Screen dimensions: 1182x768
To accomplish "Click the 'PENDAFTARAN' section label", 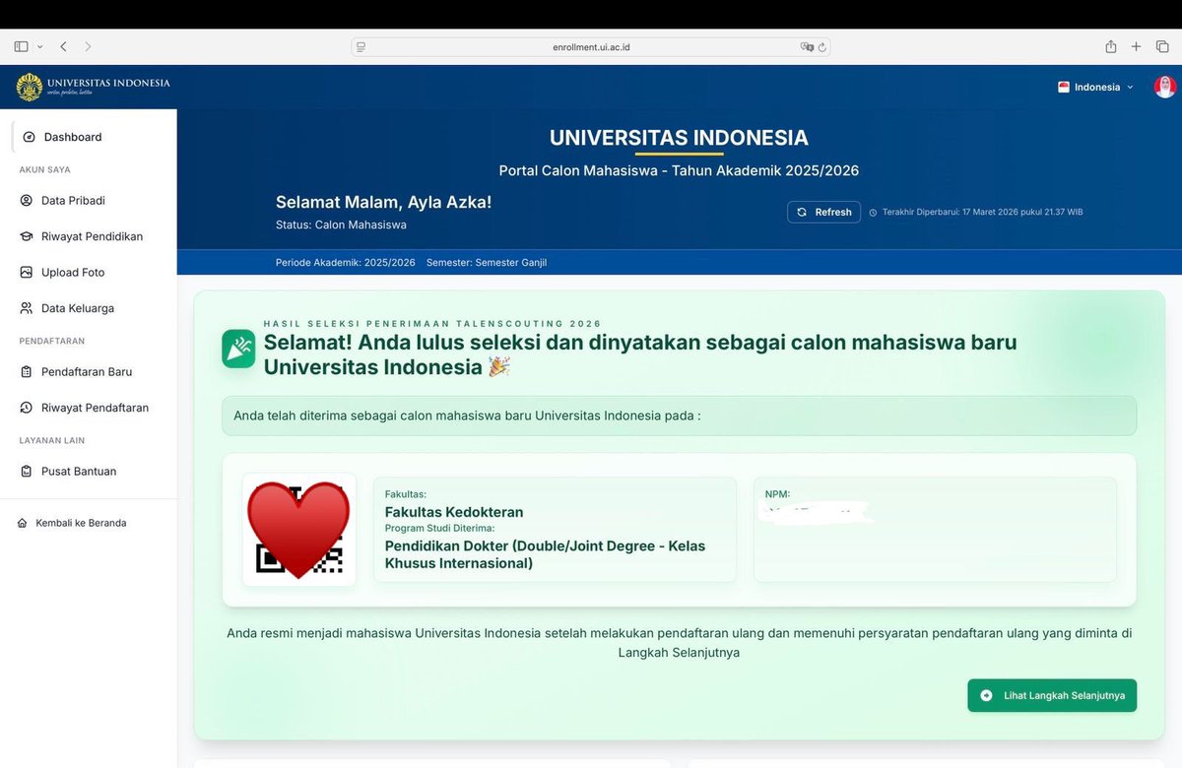I will (x=52, y=341).
